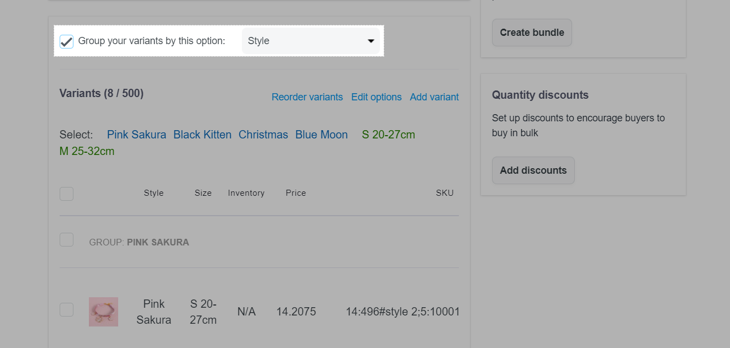The width and height of the screenshot is (730, 348).
Task: Tick the Pink Sakura S 20-27cm variant checkbox
Action: [x=66, y=310]
